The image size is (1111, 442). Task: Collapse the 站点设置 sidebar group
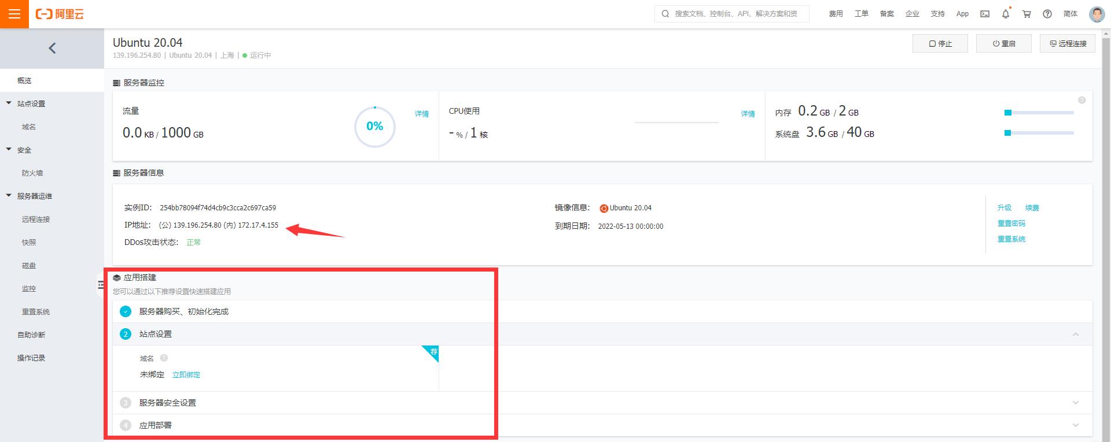click(9, 103)
